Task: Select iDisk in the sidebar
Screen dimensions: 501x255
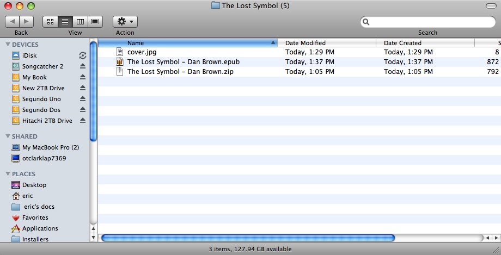Action: point(29,55)
